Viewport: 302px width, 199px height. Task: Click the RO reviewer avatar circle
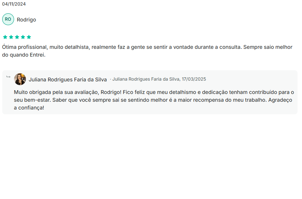8,19
